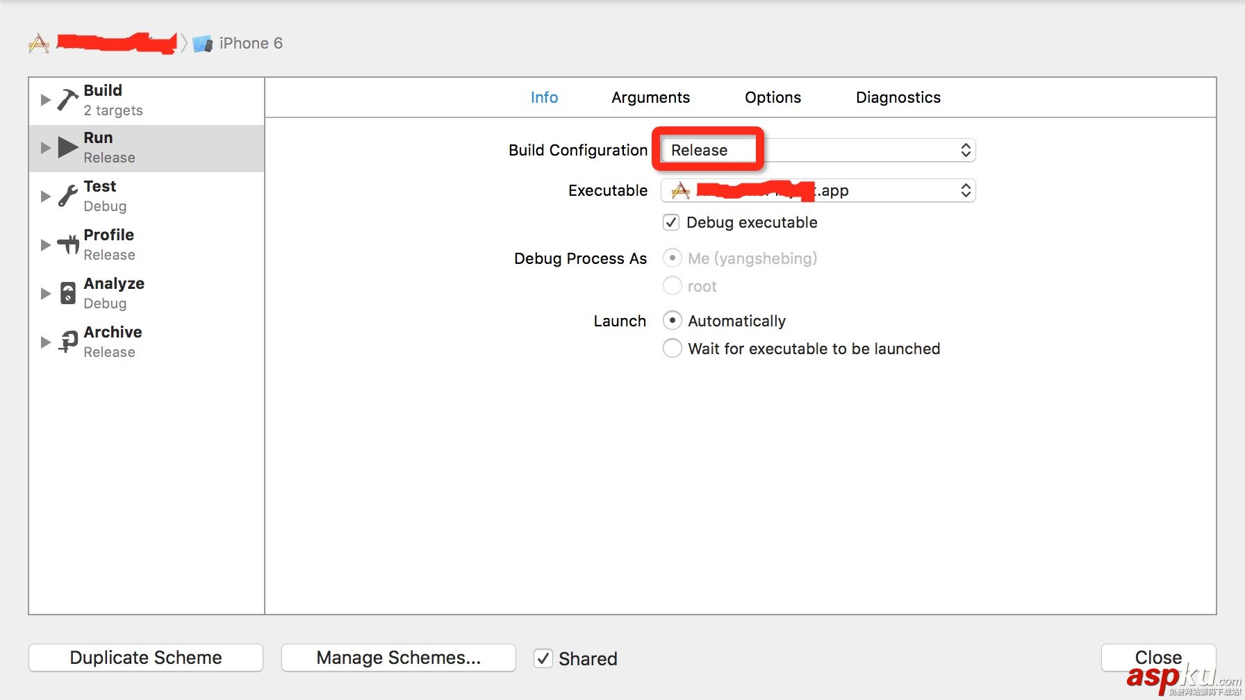Choose the Automatically launch option

[x=673, y=320]
